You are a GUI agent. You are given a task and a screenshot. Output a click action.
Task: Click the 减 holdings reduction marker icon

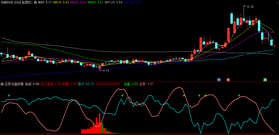click(x=265, y=80)
